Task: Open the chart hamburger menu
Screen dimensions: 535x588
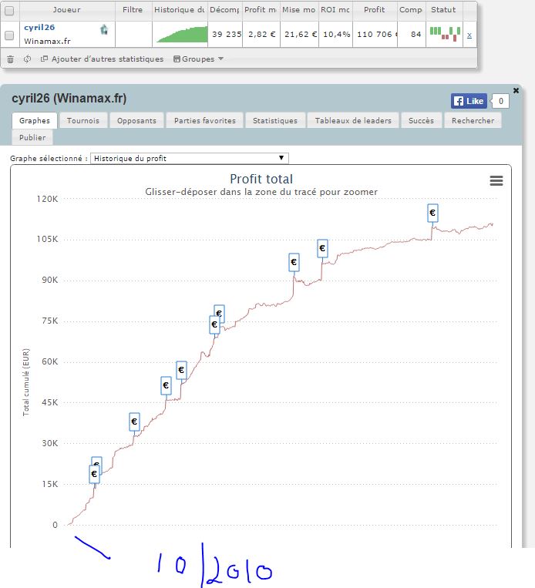Action: (x=496, y=181)
